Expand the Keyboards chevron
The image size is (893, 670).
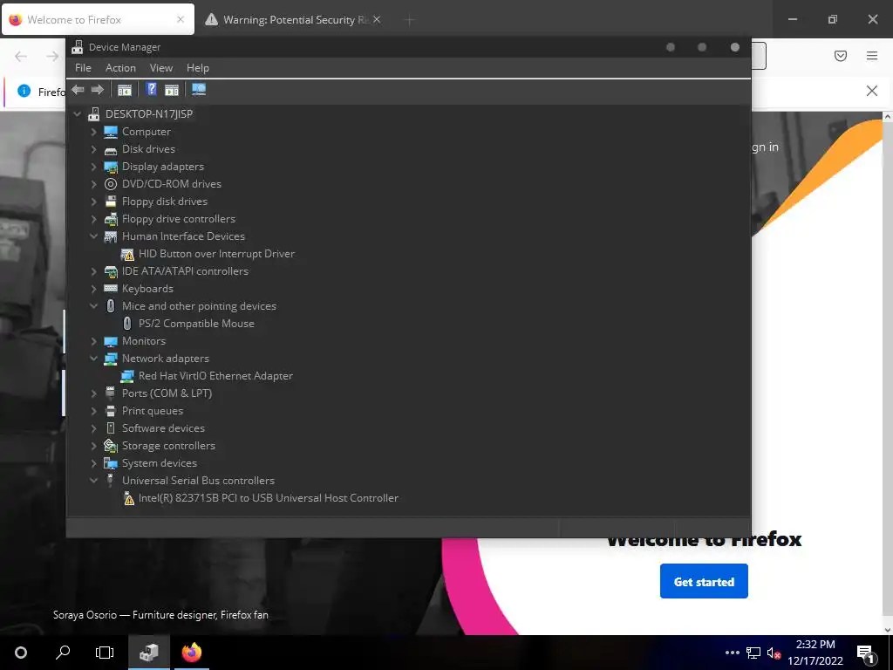[94, 289]
